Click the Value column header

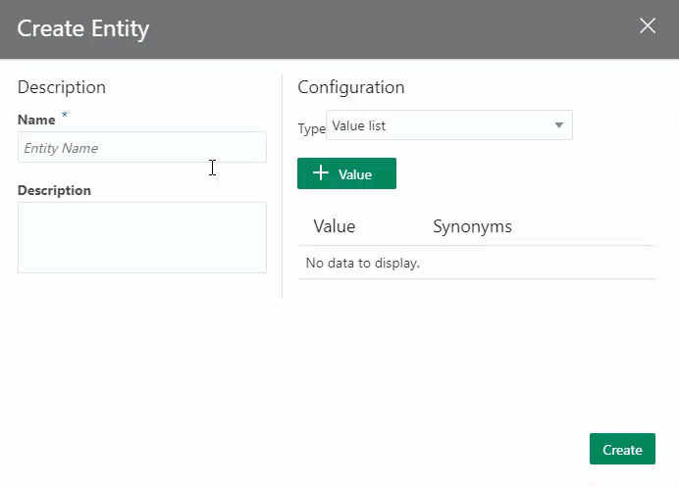pos(334,226)
